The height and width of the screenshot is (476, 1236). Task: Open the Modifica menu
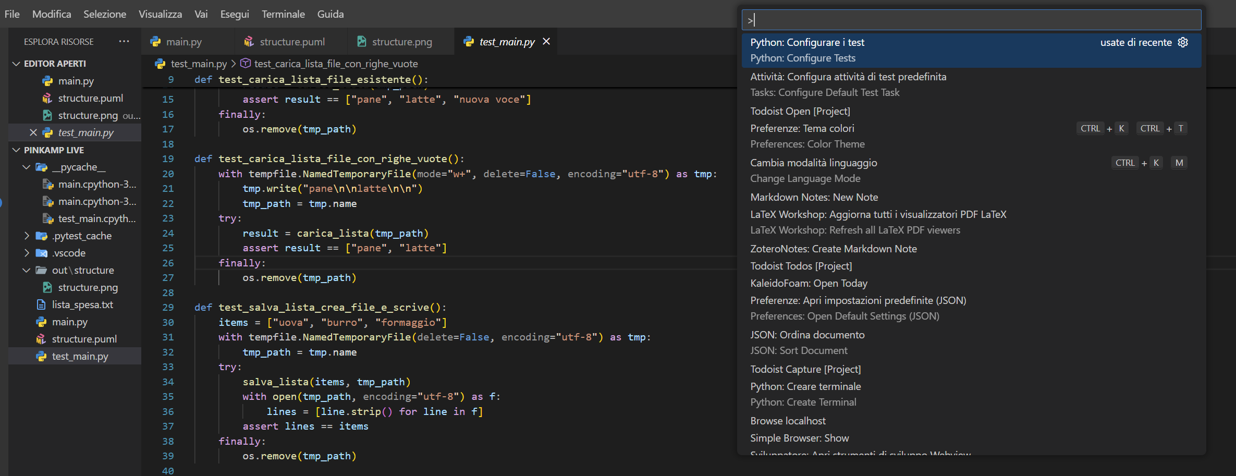coord(52,14)
